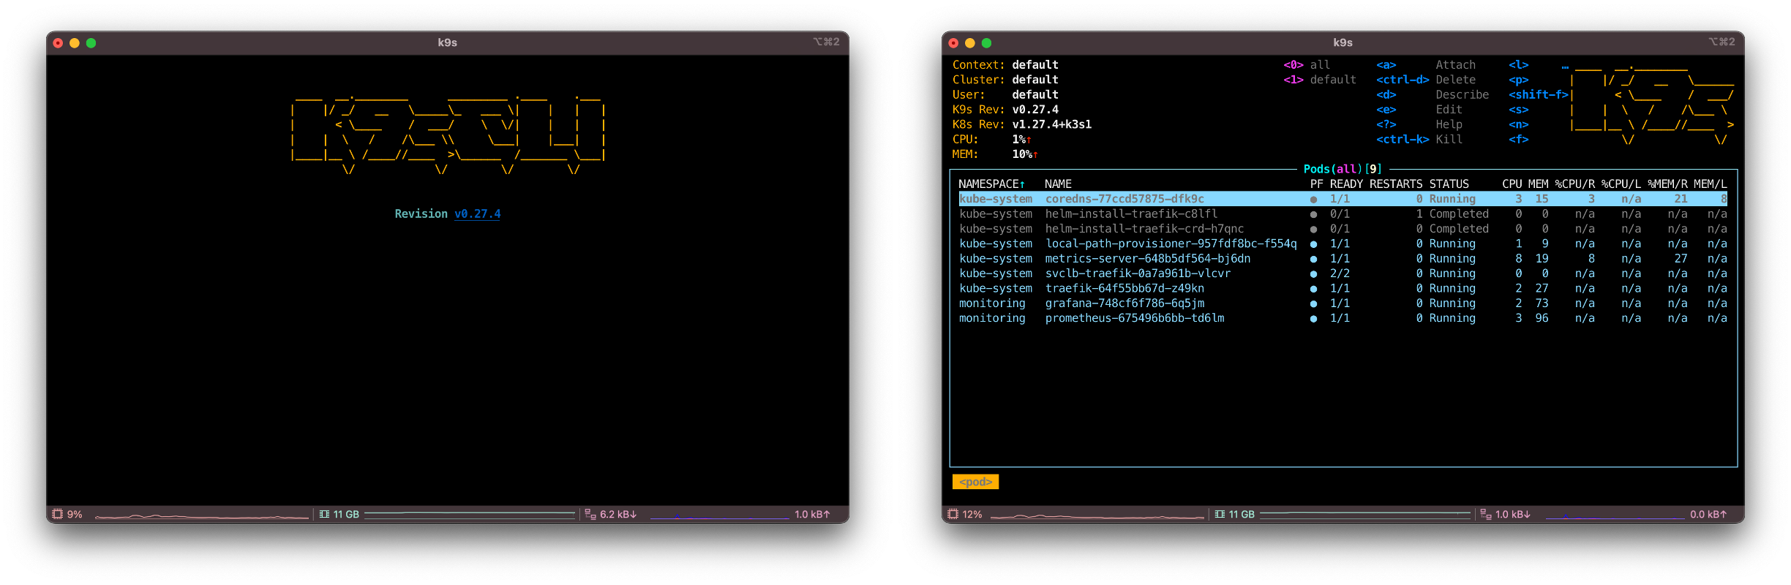Viewport: 1791px width, 585px height.
Task: Click the <ctrl-d> Delete shortcut hint
Action: pyautogui.click(x=1426, y=80)
